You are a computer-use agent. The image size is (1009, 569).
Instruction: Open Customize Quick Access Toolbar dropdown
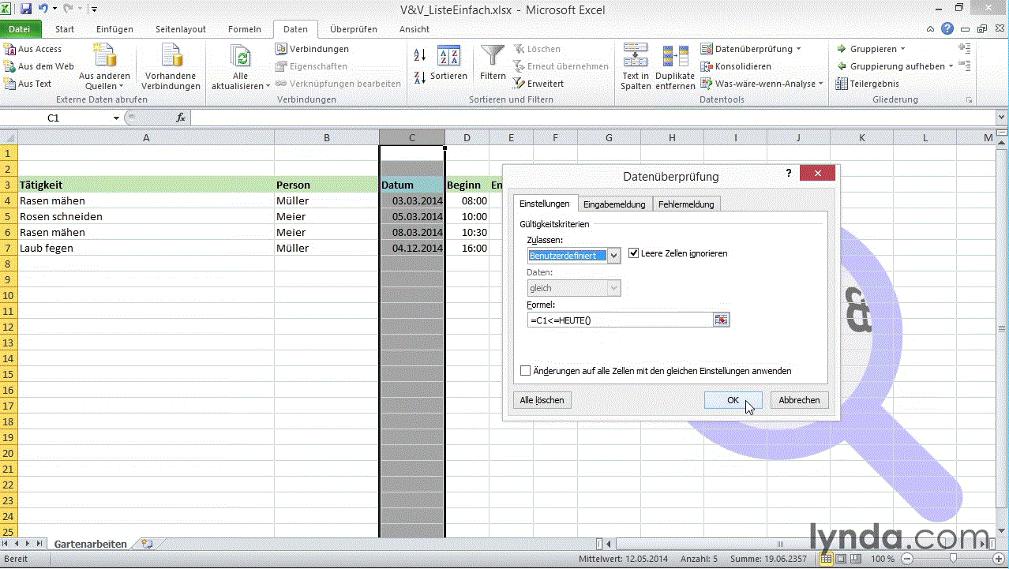coord(95,10)
